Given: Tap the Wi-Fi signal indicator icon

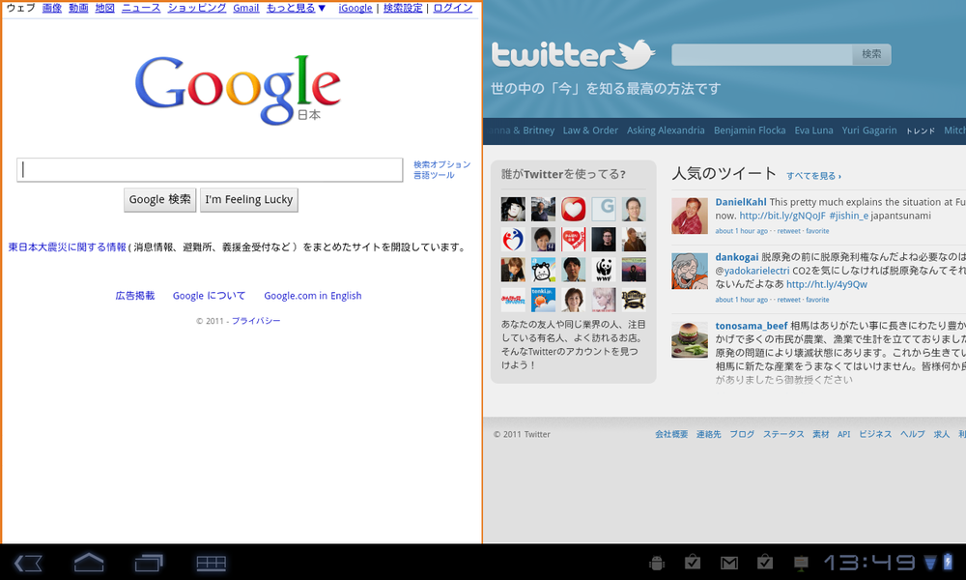Looking at the screenshot, I should (x=930, y=563).
